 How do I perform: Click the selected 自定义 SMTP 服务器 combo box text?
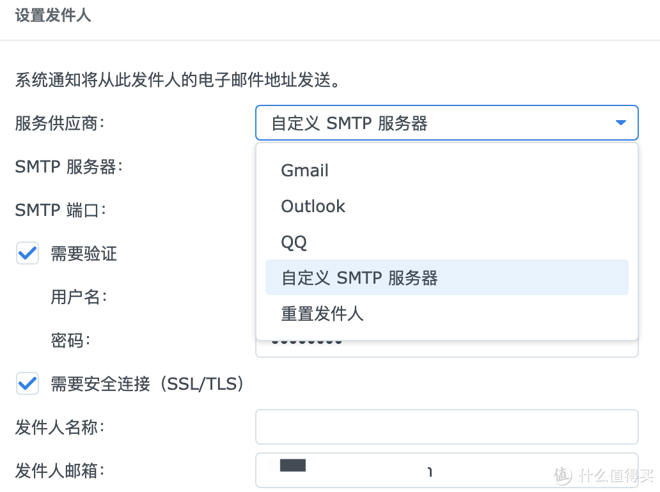pos(349,123)
